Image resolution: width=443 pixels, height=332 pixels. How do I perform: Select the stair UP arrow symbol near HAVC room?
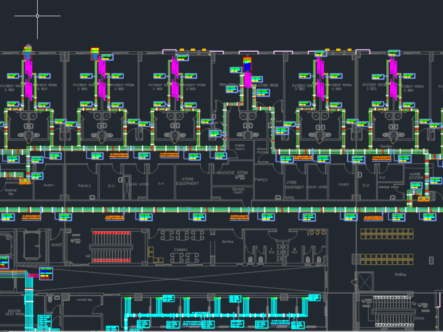point(89,256)
